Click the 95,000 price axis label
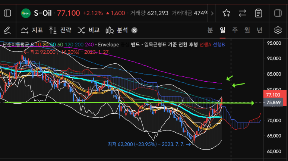The height and width of the screenshot is (161, 288). (274, 43)
